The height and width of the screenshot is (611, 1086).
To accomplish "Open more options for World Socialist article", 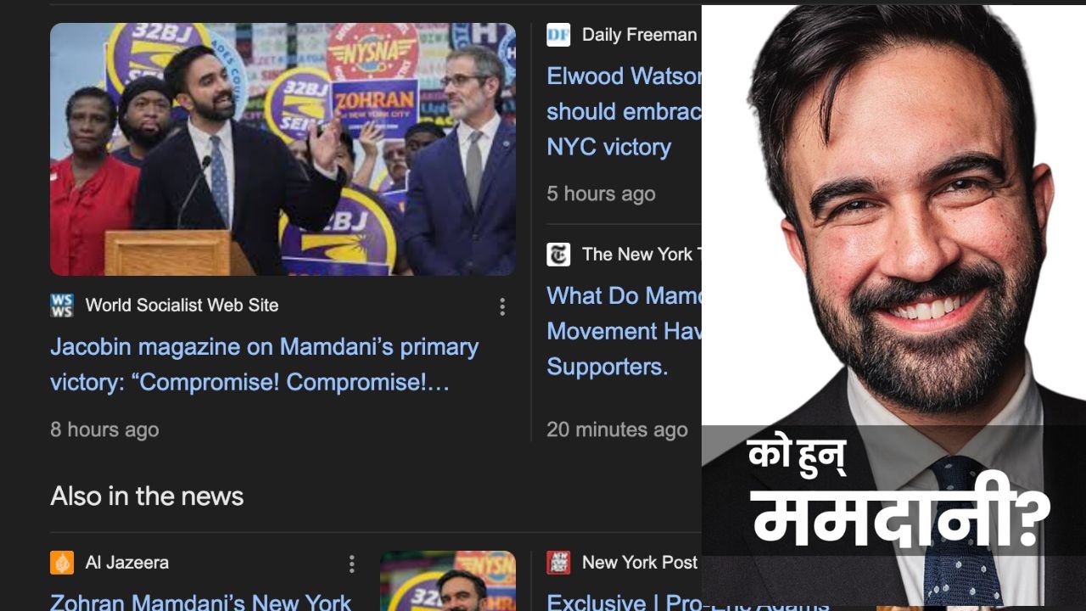I will [x=502, y=307].
